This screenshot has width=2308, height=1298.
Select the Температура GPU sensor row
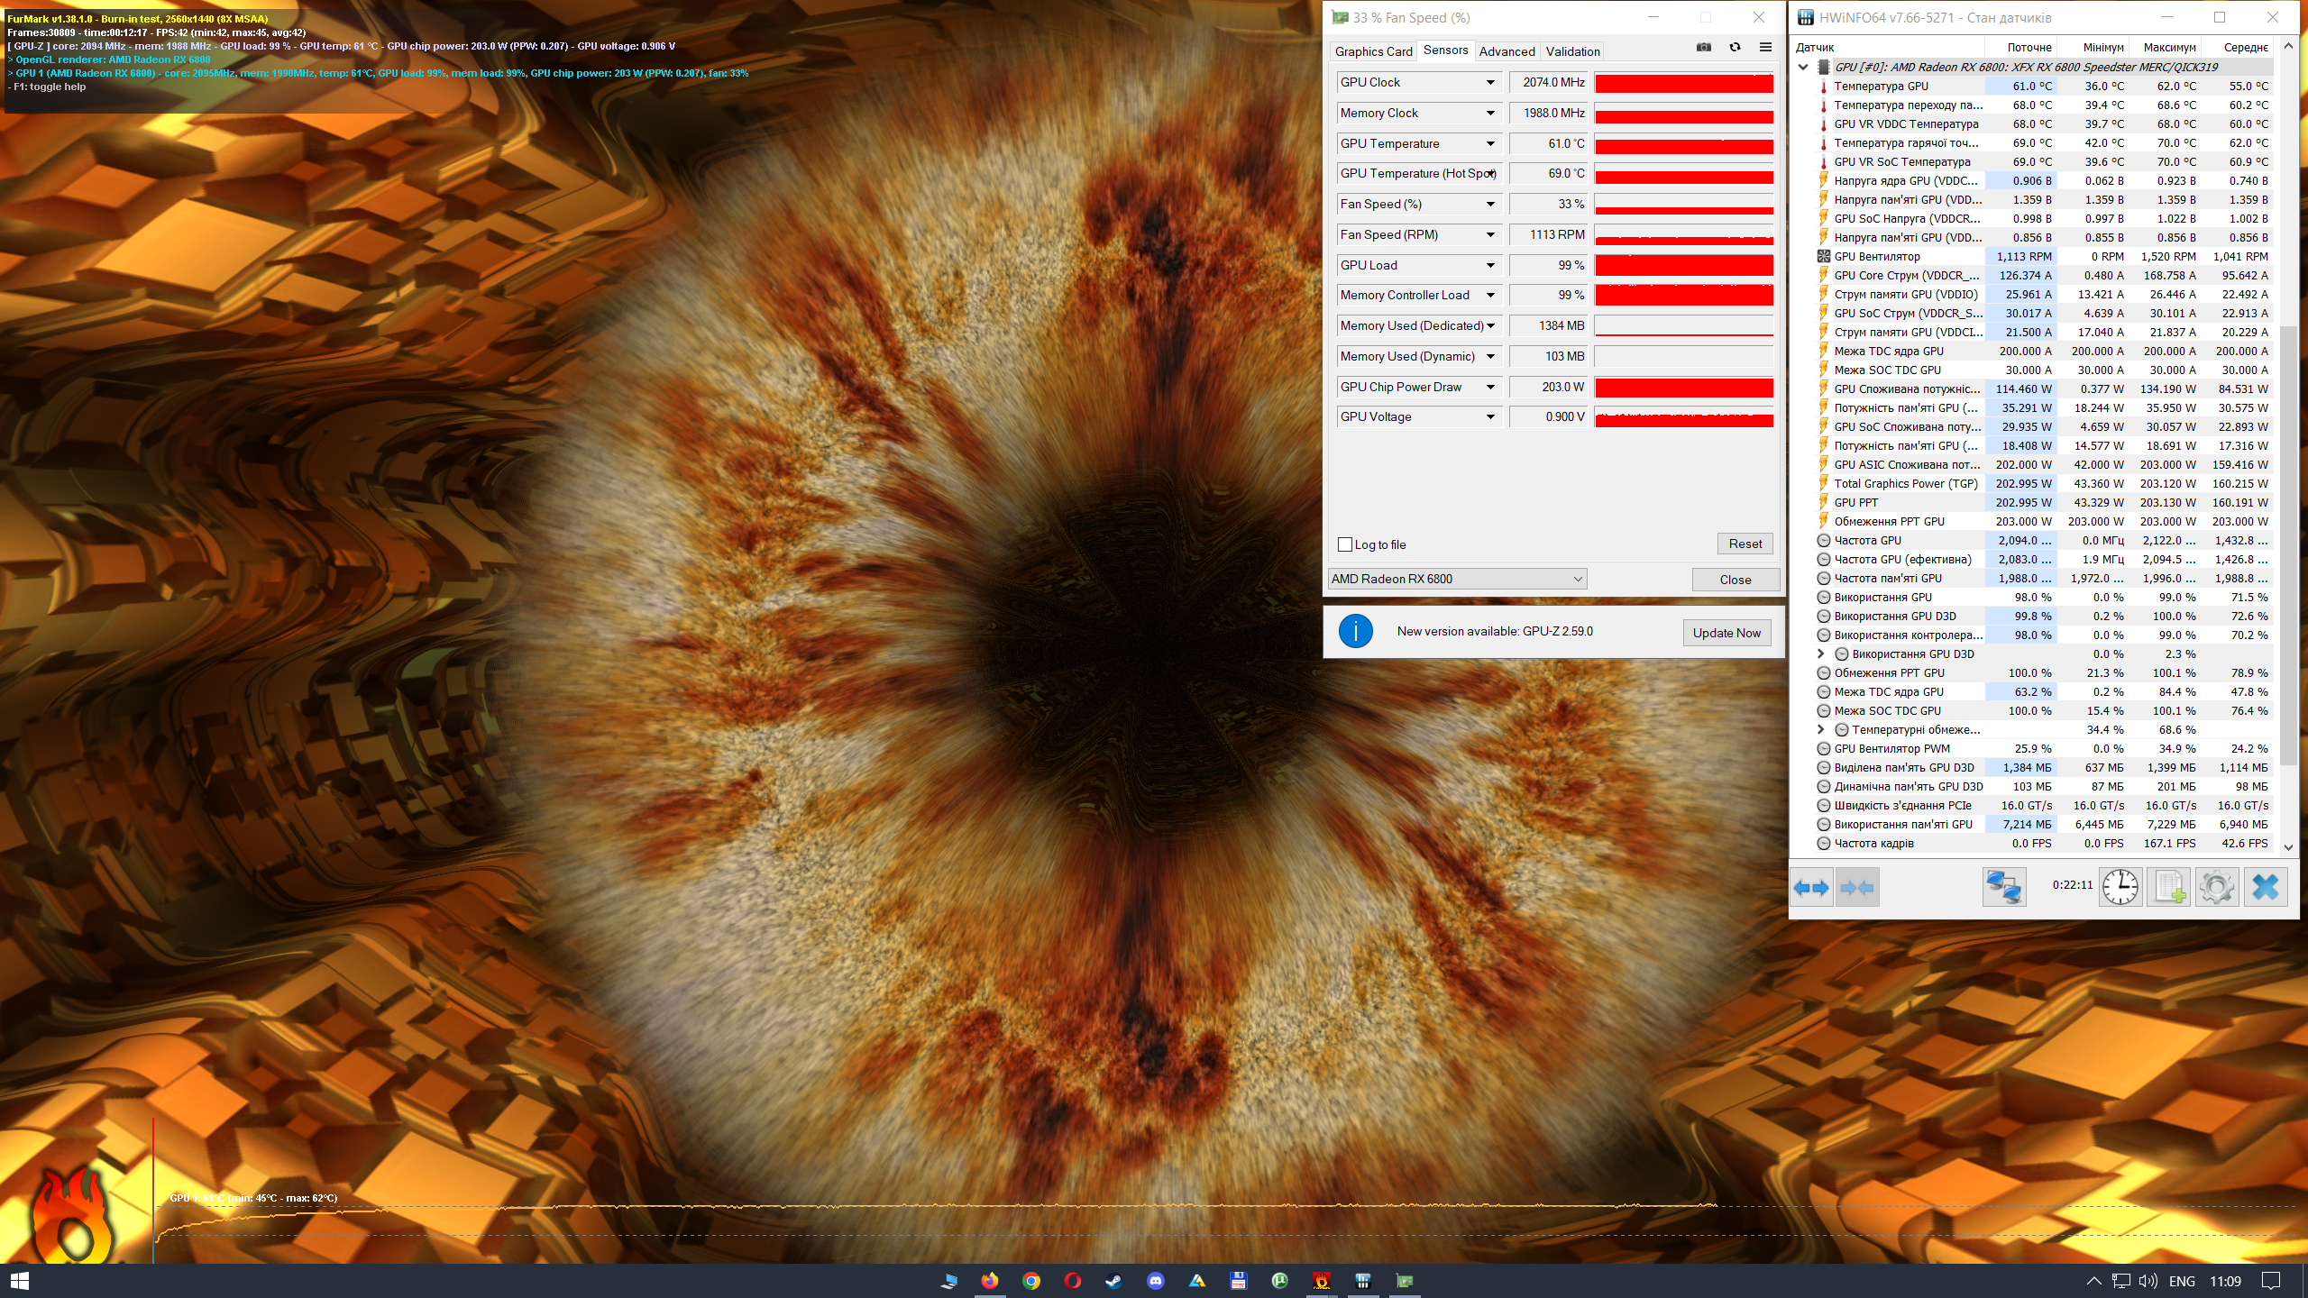[x=2042, y=87]
